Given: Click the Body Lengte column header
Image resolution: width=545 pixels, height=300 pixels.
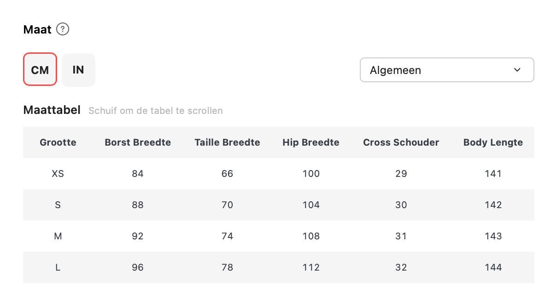Looking at the screenshot, I should [493, 142].
